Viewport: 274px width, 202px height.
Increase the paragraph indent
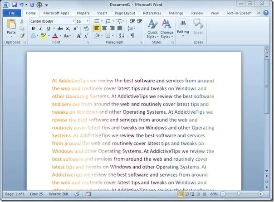click(x=140, y=21)
